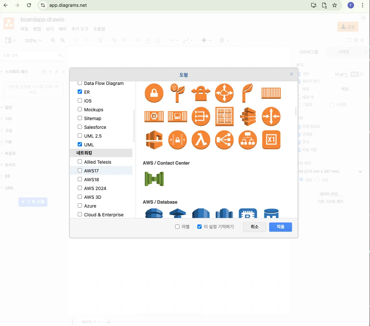The width and height of the screenshot is (370, 326).
Task: Open the 배치 menu
Action: tap(62, 29)
